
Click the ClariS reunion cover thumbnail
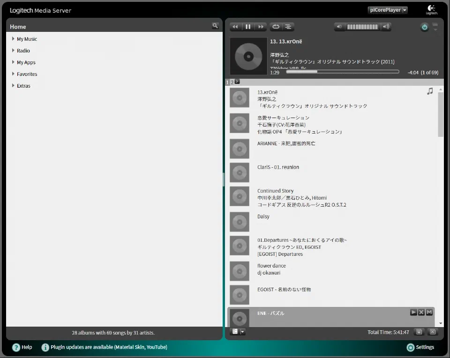click(x=240, y=173)
